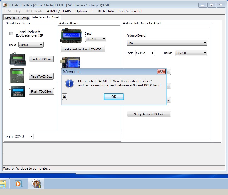Open the Arduino Interfaces Baud 115200 dropdown
This screenshot has height=195, width=228.
tap(191, 53)
